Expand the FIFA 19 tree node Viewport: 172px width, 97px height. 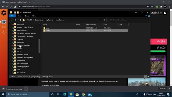[12, 51]
